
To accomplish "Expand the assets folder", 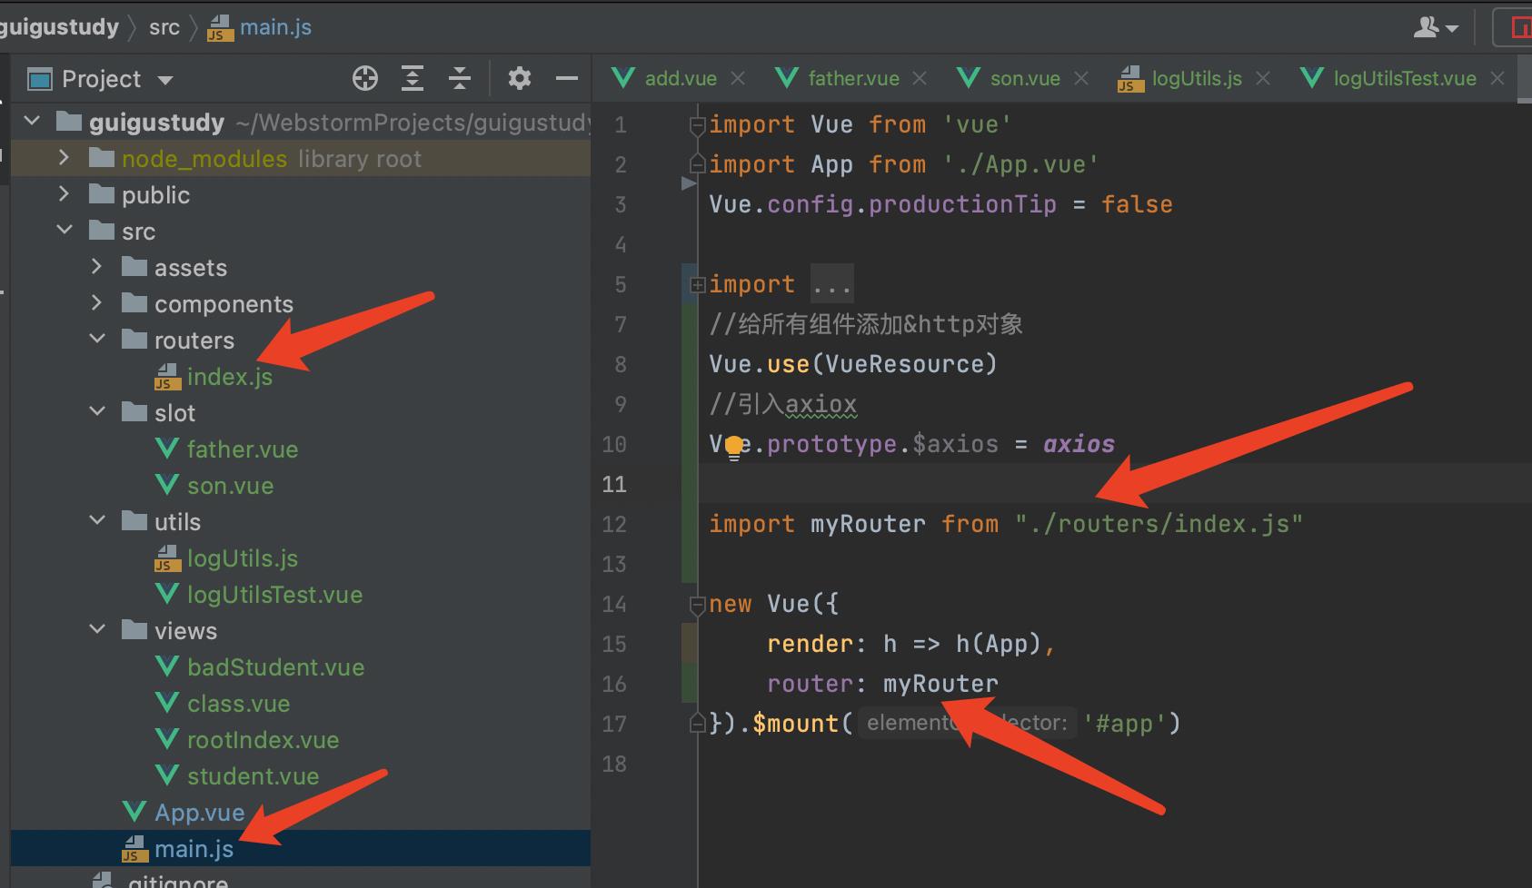I will click(x=97, y=267).
